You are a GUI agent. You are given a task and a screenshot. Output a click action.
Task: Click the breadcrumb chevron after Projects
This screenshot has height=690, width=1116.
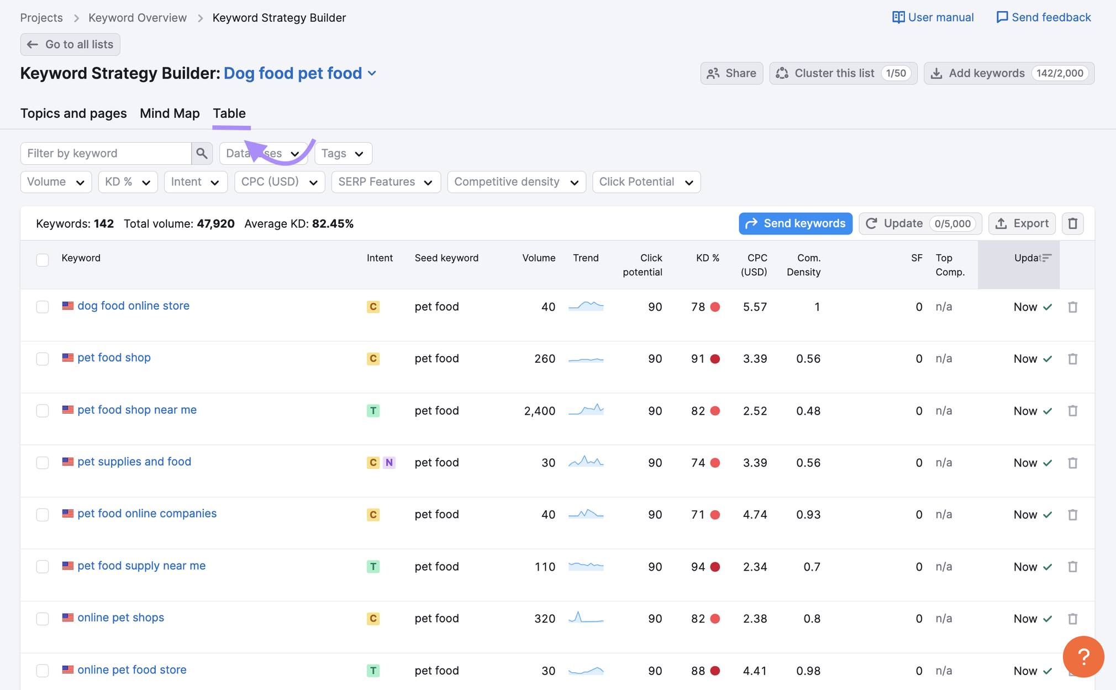pos(76,18)
